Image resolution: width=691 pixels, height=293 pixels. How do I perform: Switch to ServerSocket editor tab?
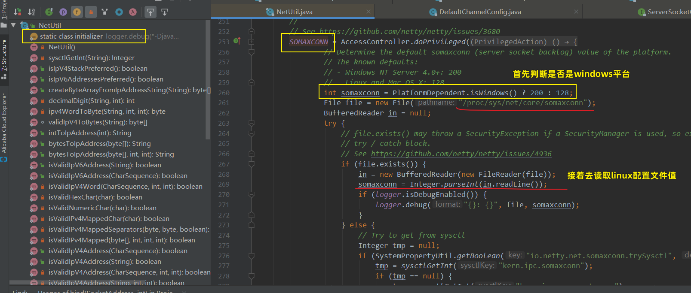click(663, 12)
